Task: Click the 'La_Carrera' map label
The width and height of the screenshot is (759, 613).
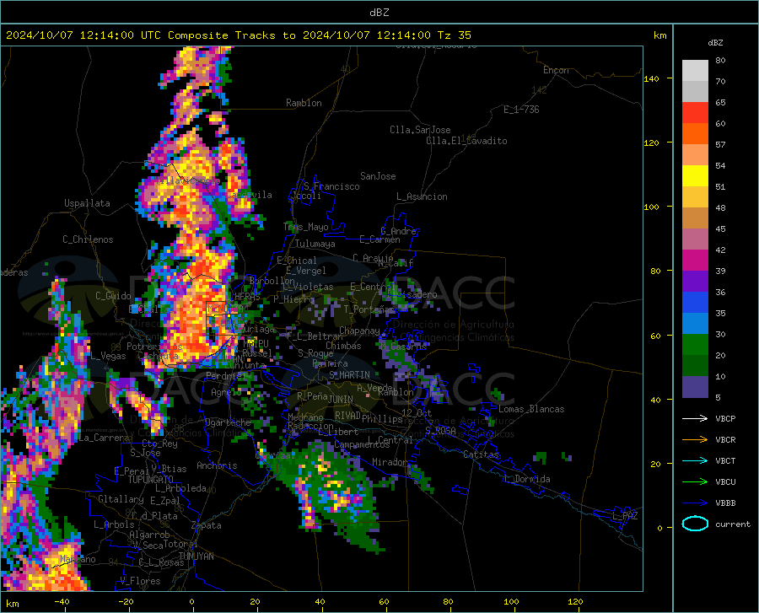Action: (104, 438)
